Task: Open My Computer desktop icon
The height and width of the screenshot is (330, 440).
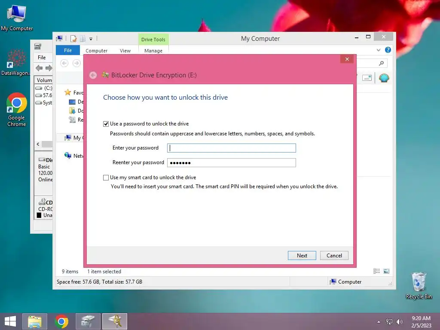Action: point(17,18)
